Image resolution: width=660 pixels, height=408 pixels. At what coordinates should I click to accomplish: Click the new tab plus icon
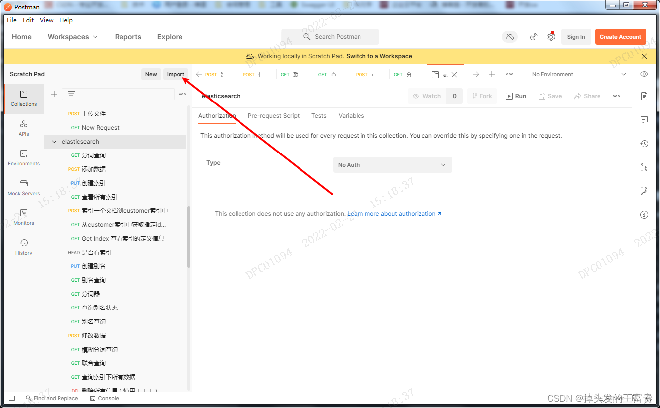click(x=492, y=74)
